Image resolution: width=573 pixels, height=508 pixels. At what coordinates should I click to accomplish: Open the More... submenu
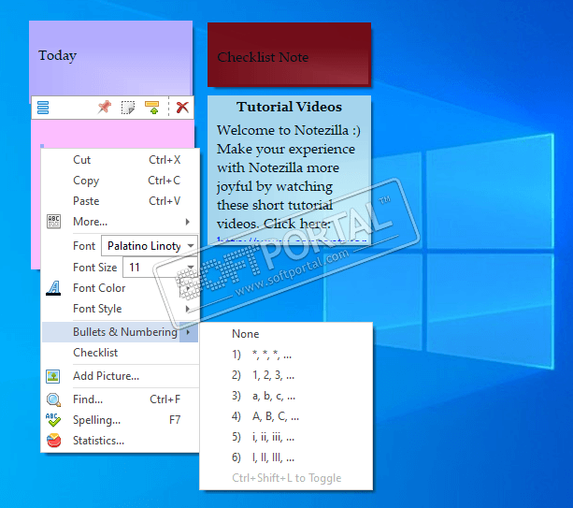pyautogui.click(x=121, y=222)
